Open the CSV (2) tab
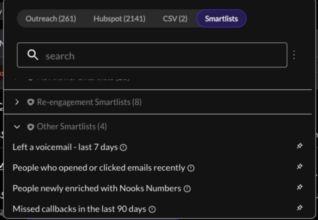Screen dimensions: 318x220 coord(175,19)
